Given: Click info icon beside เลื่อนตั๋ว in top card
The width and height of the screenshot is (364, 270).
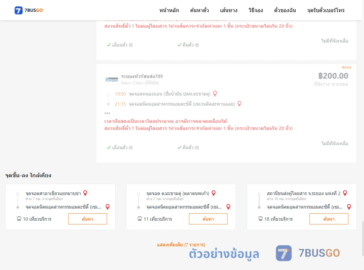Looking at the screenshot, I should [131, 45].
